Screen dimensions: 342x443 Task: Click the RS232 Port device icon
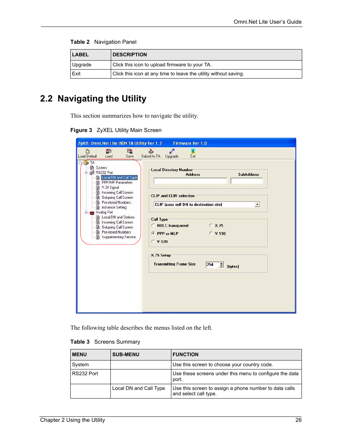point(92,173)
